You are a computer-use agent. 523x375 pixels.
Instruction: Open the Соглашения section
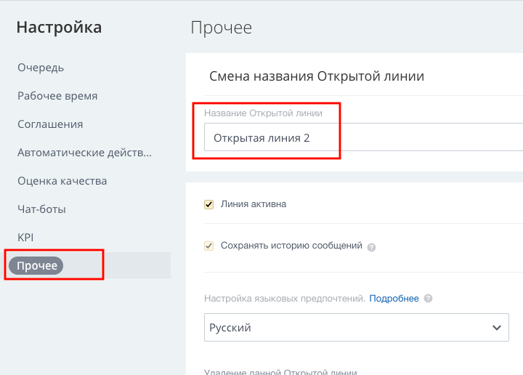coord(50,124)
